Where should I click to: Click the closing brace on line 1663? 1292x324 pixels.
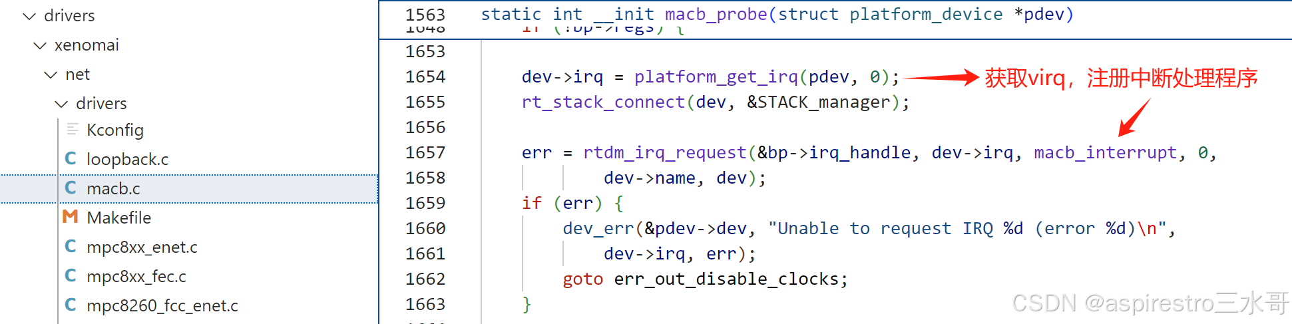pos(527,305)
